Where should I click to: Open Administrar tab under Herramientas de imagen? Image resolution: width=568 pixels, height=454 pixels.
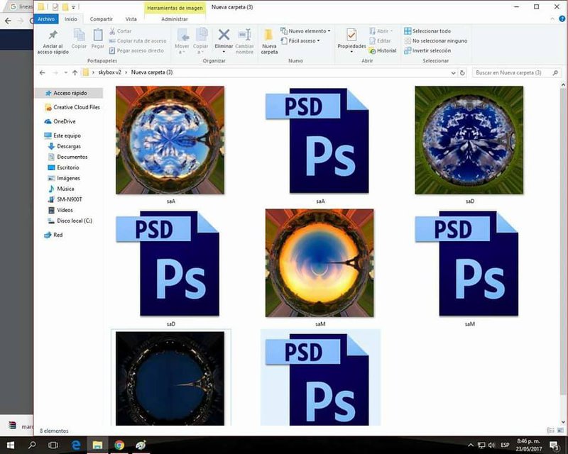tap(174, 19)
